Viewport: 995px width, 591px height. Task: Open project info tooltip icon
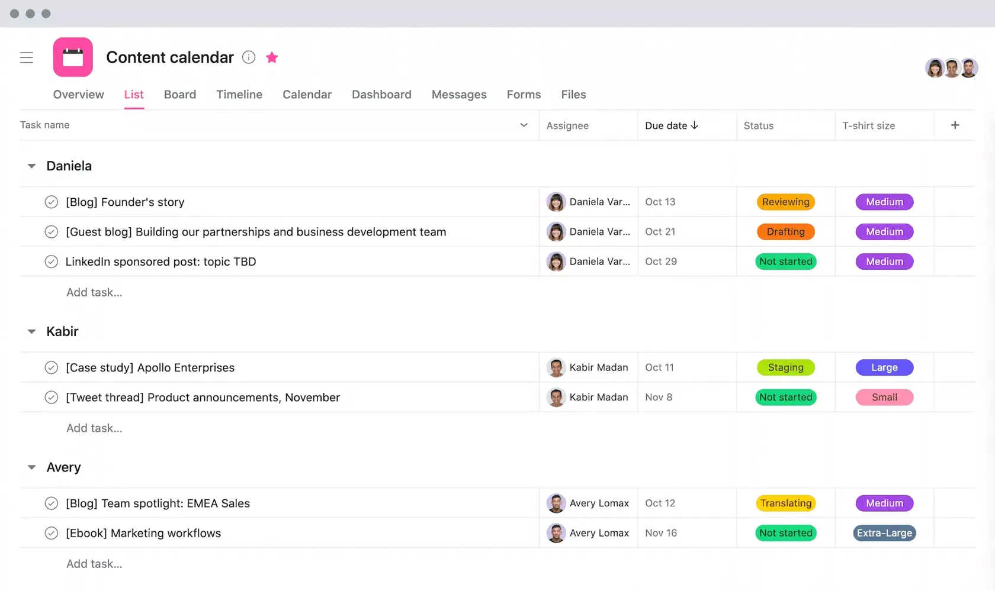click(x=248, y=57)
